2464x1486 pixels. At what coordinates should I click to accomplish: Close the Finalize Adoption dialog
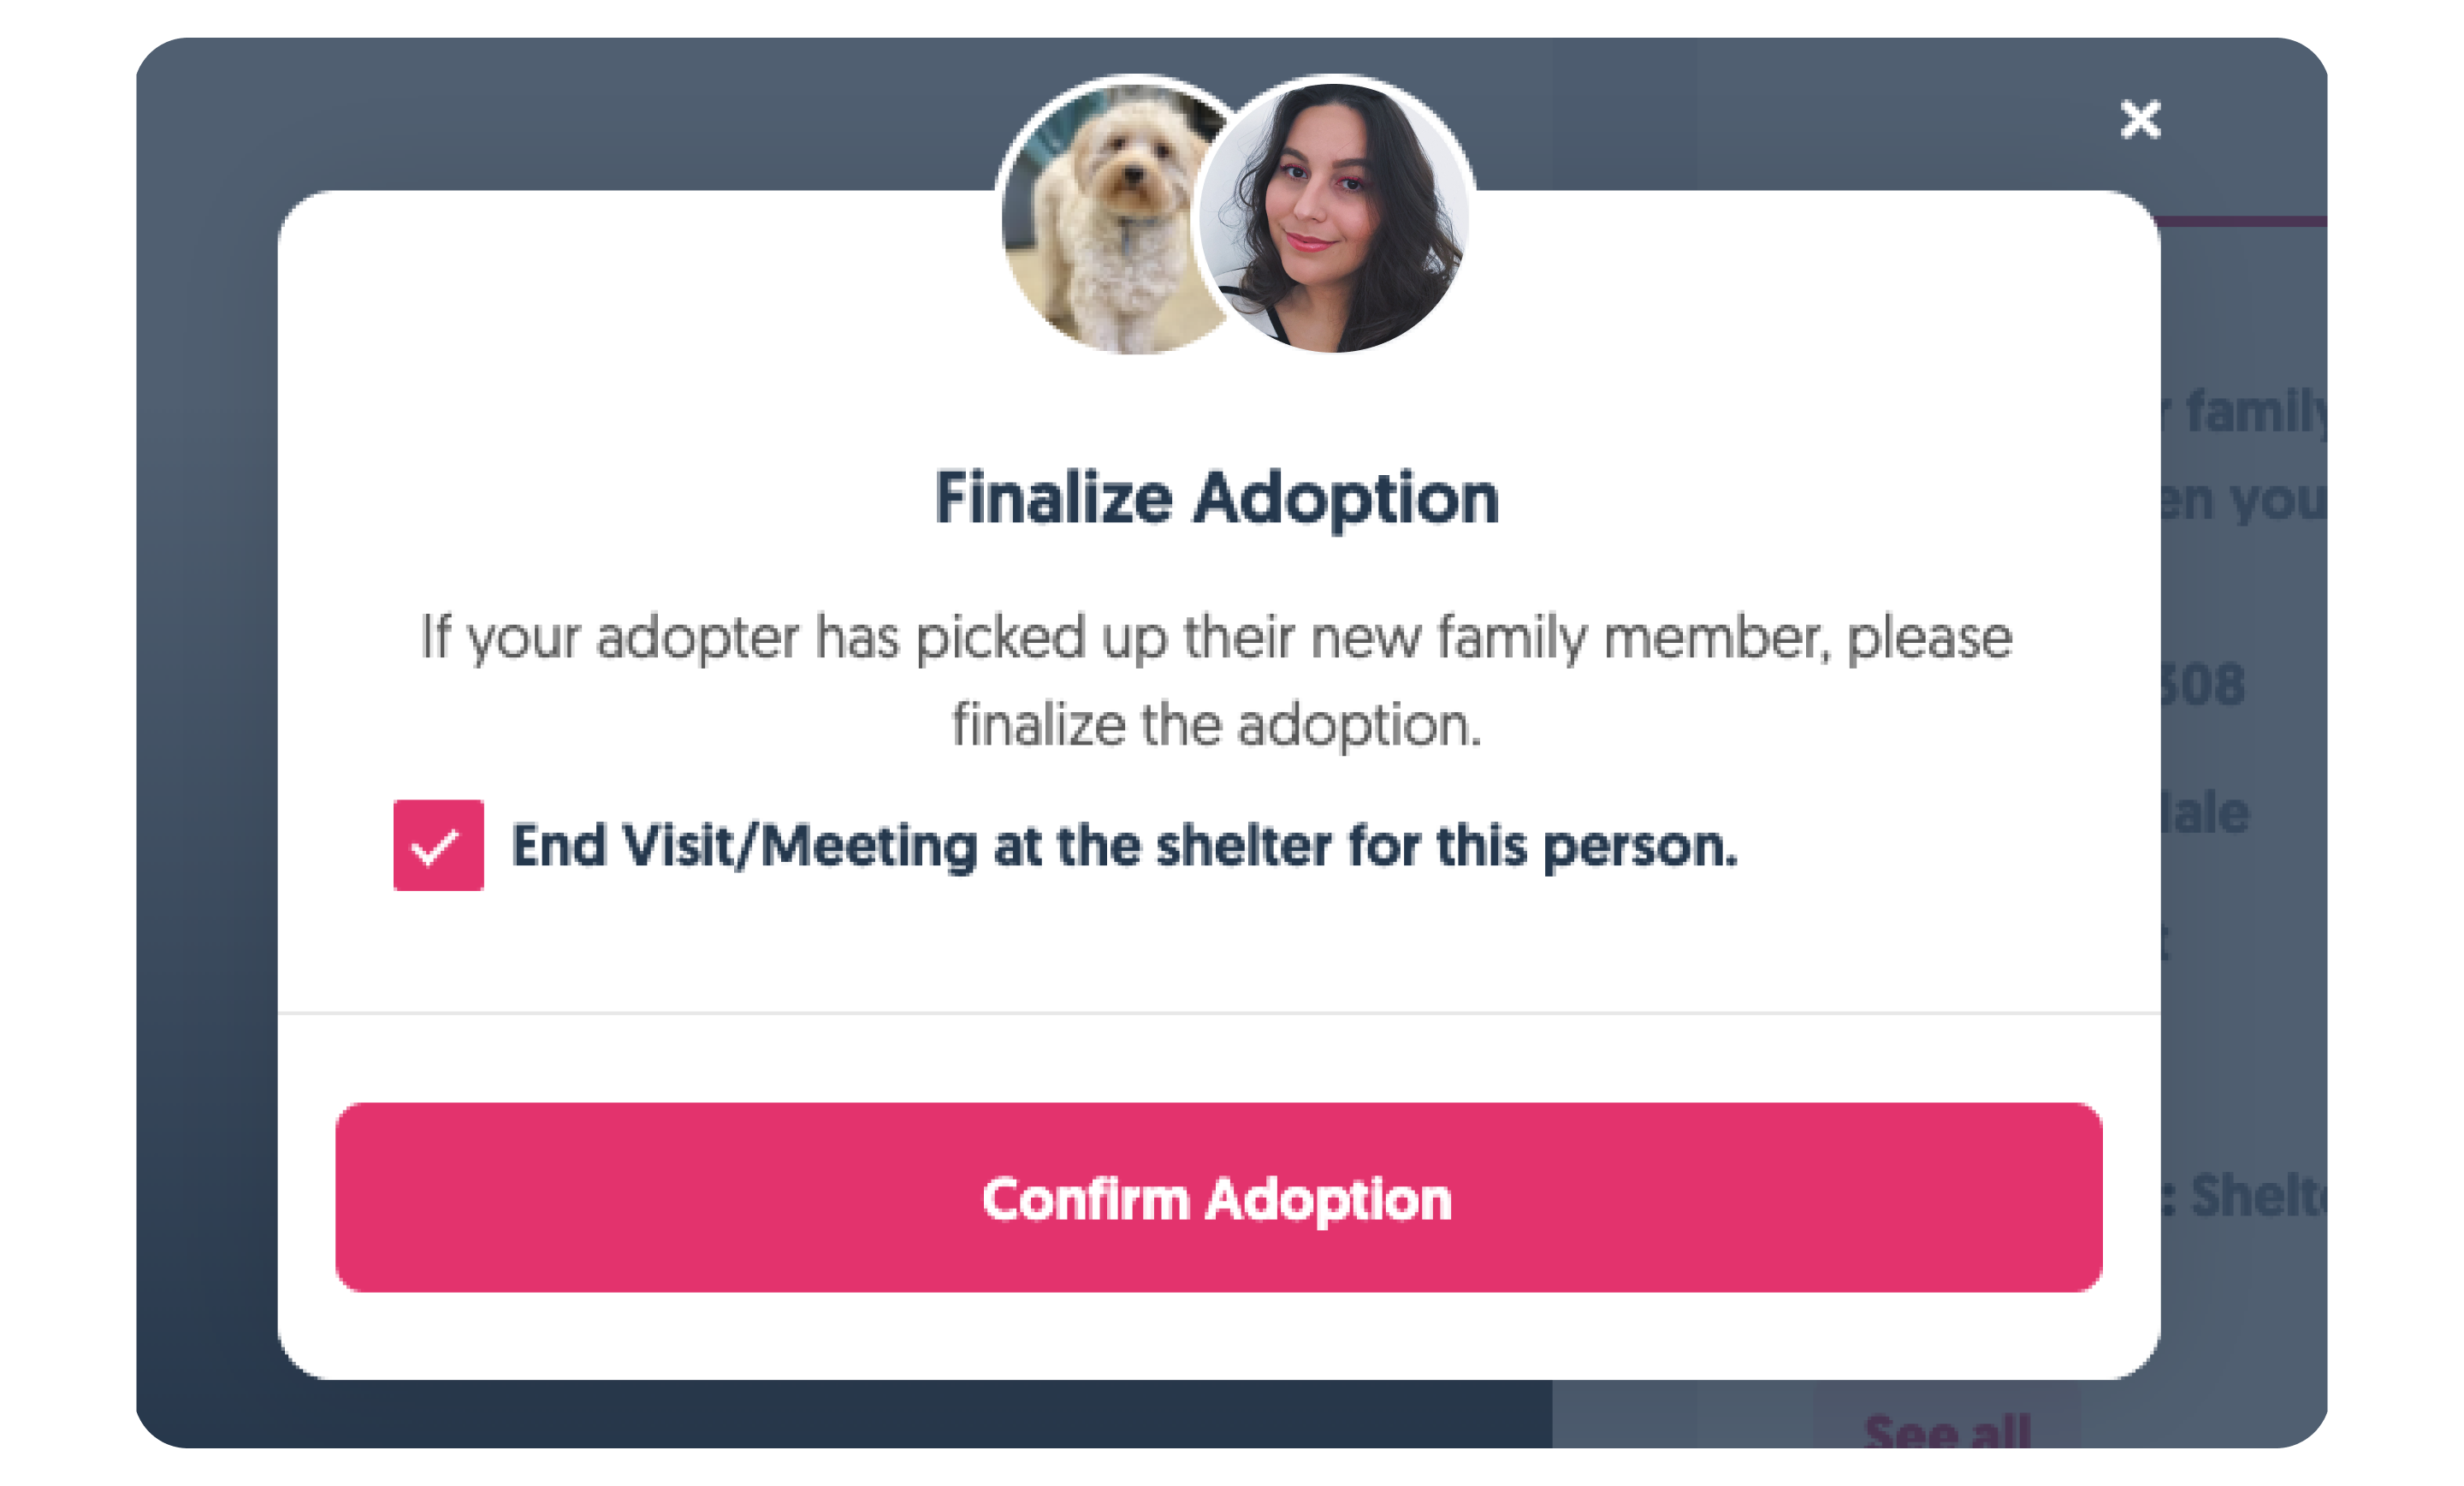point(2140,119)
